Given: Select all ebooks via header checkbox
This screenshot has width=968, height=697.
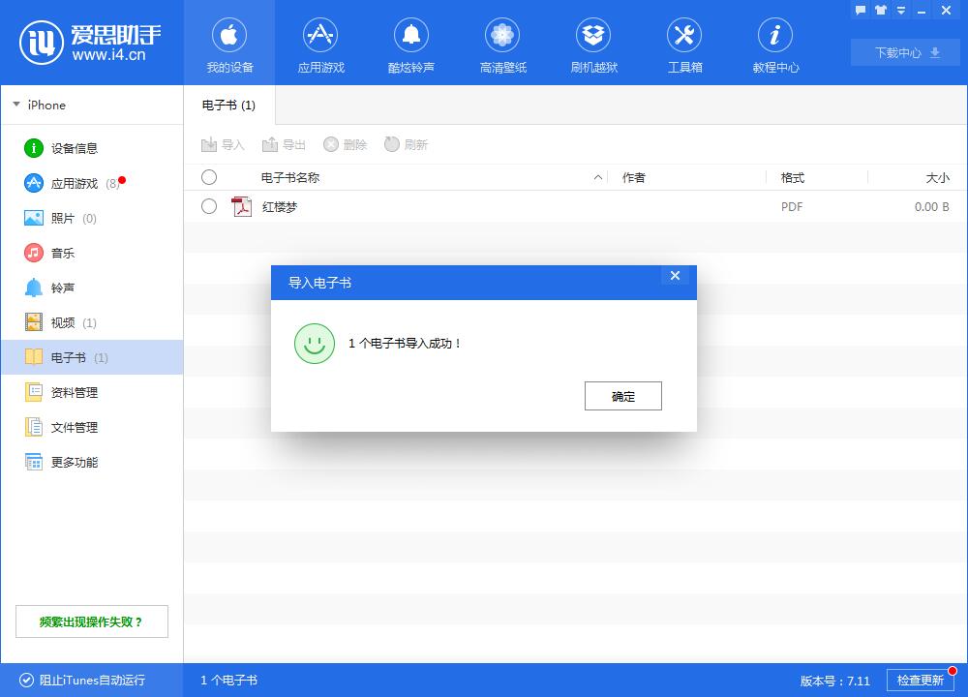Looking at the screenshot, I should click(x=209, y=177).
